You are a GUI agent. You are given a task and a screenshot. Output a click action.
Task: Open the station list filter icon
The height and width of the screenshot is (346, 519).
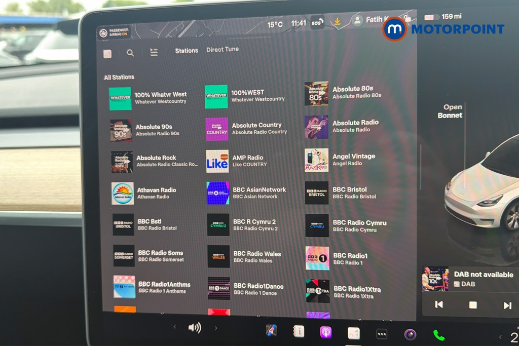(154, 52)
